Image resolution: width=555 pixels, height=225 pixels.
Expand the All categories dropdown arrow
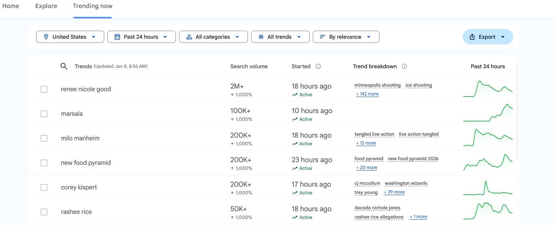pyautogui.click(x=237, y=37)
